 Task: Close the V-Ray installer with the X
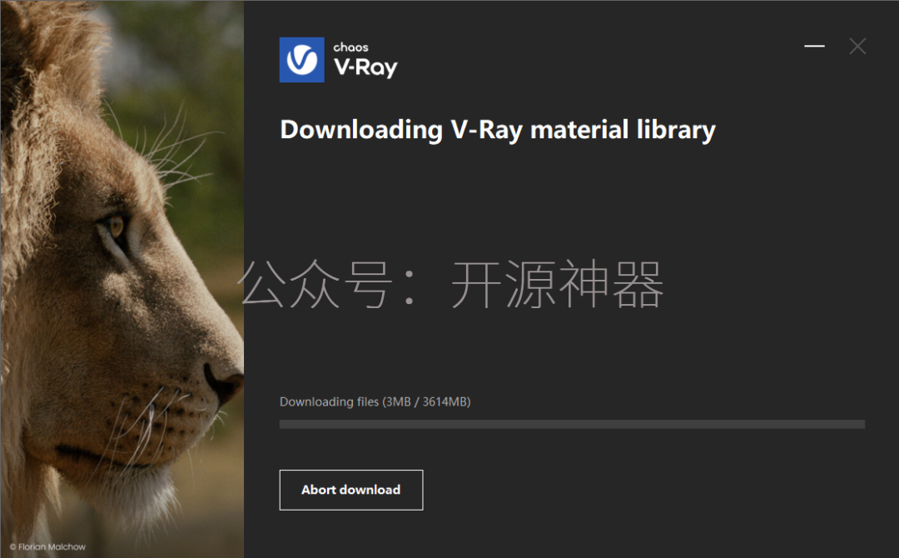pyautogui.click(x=857, y=46)
